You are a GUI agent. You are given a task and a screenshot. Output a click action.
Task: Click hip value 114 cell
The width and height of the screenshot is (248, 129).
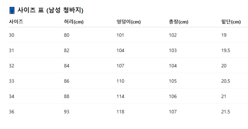(120, 96)
